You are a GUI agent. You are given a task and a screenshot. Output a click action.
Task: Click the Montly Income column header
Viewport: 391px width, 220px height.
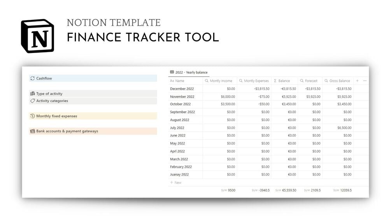click(x=220, y=81)
